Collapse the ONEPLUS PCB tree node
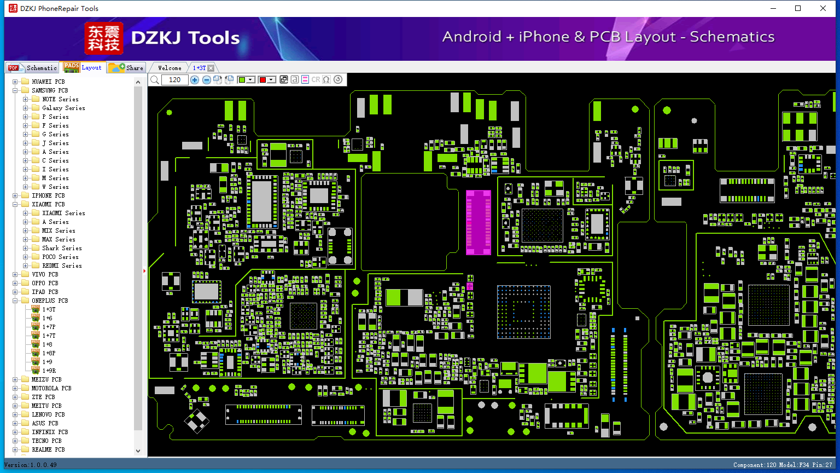This screenshot has width=840, height=473. tap(15, 301)
